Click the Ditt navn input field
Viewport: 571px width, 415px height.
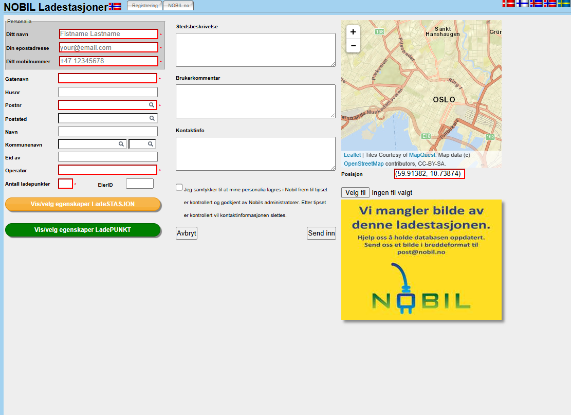click(108, 34)
